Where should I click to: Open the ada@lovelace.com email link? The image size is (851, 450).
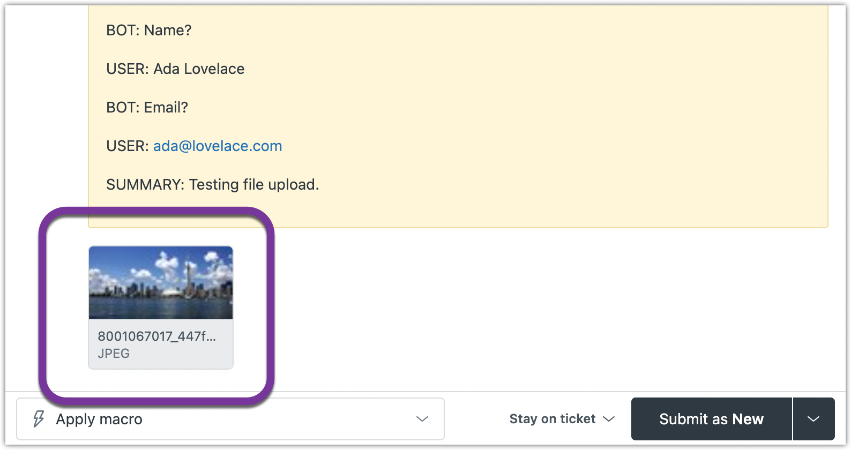tap(218, 146)
